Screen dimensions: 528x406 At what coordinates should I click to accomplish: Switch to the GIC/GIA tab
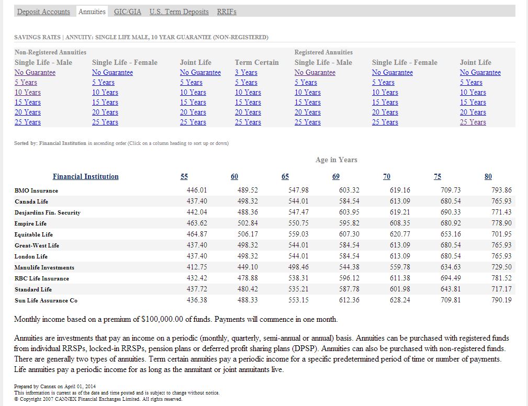point(128,12)
